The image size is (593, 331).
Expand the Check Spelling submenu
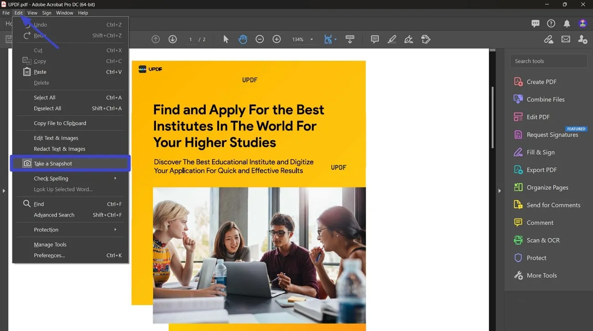tap(51, 178)
